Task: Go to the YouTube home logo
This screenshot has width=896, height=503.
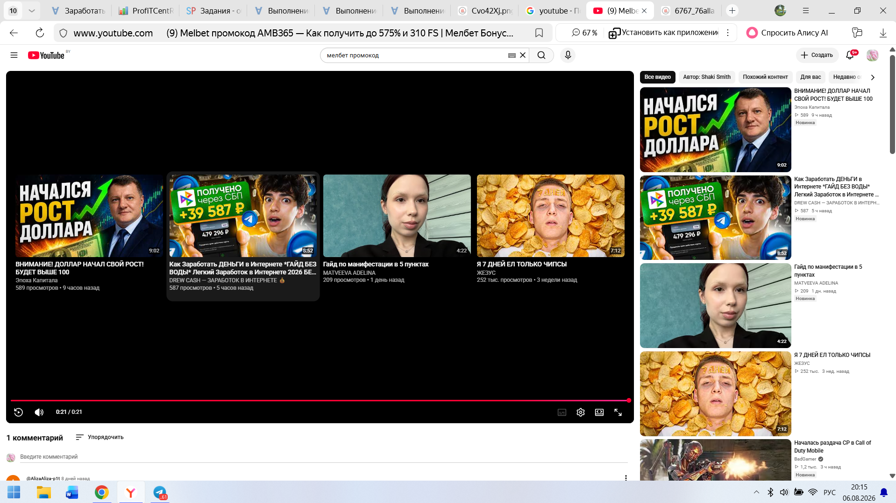Action: pyautogui.click(x=46, y=55)
